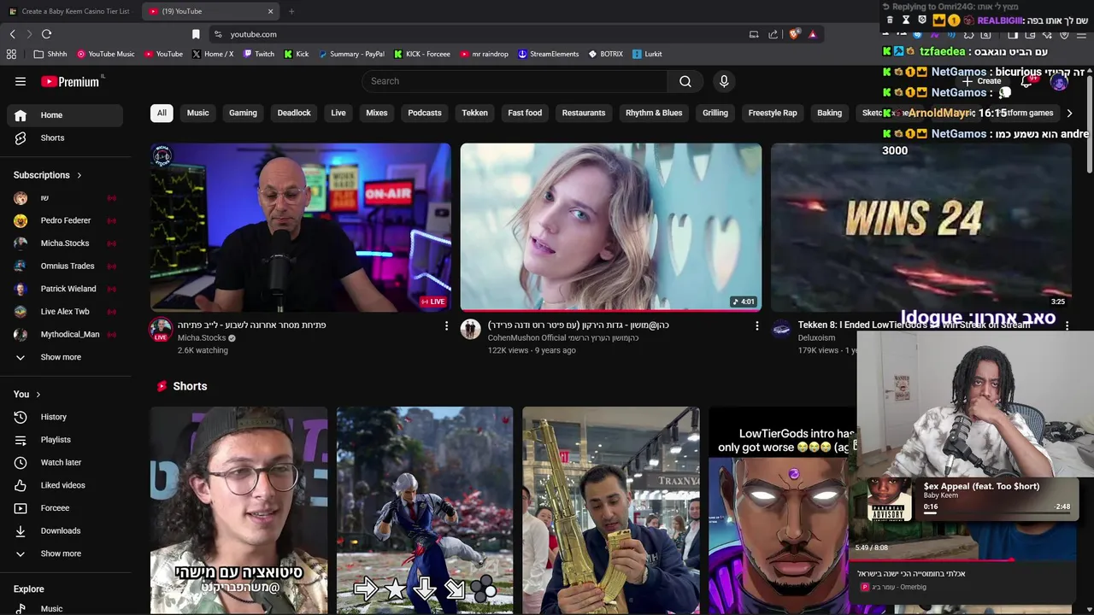Click the magnifier search button
1094x615 pixels.
coord(685,81)
